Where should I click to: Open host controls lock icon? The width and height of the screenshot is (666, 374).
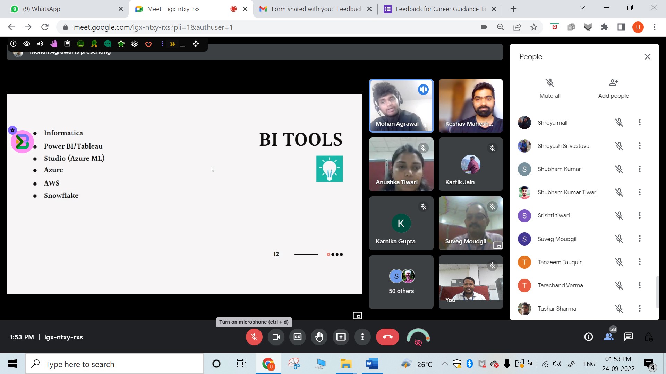pos(649,337)
